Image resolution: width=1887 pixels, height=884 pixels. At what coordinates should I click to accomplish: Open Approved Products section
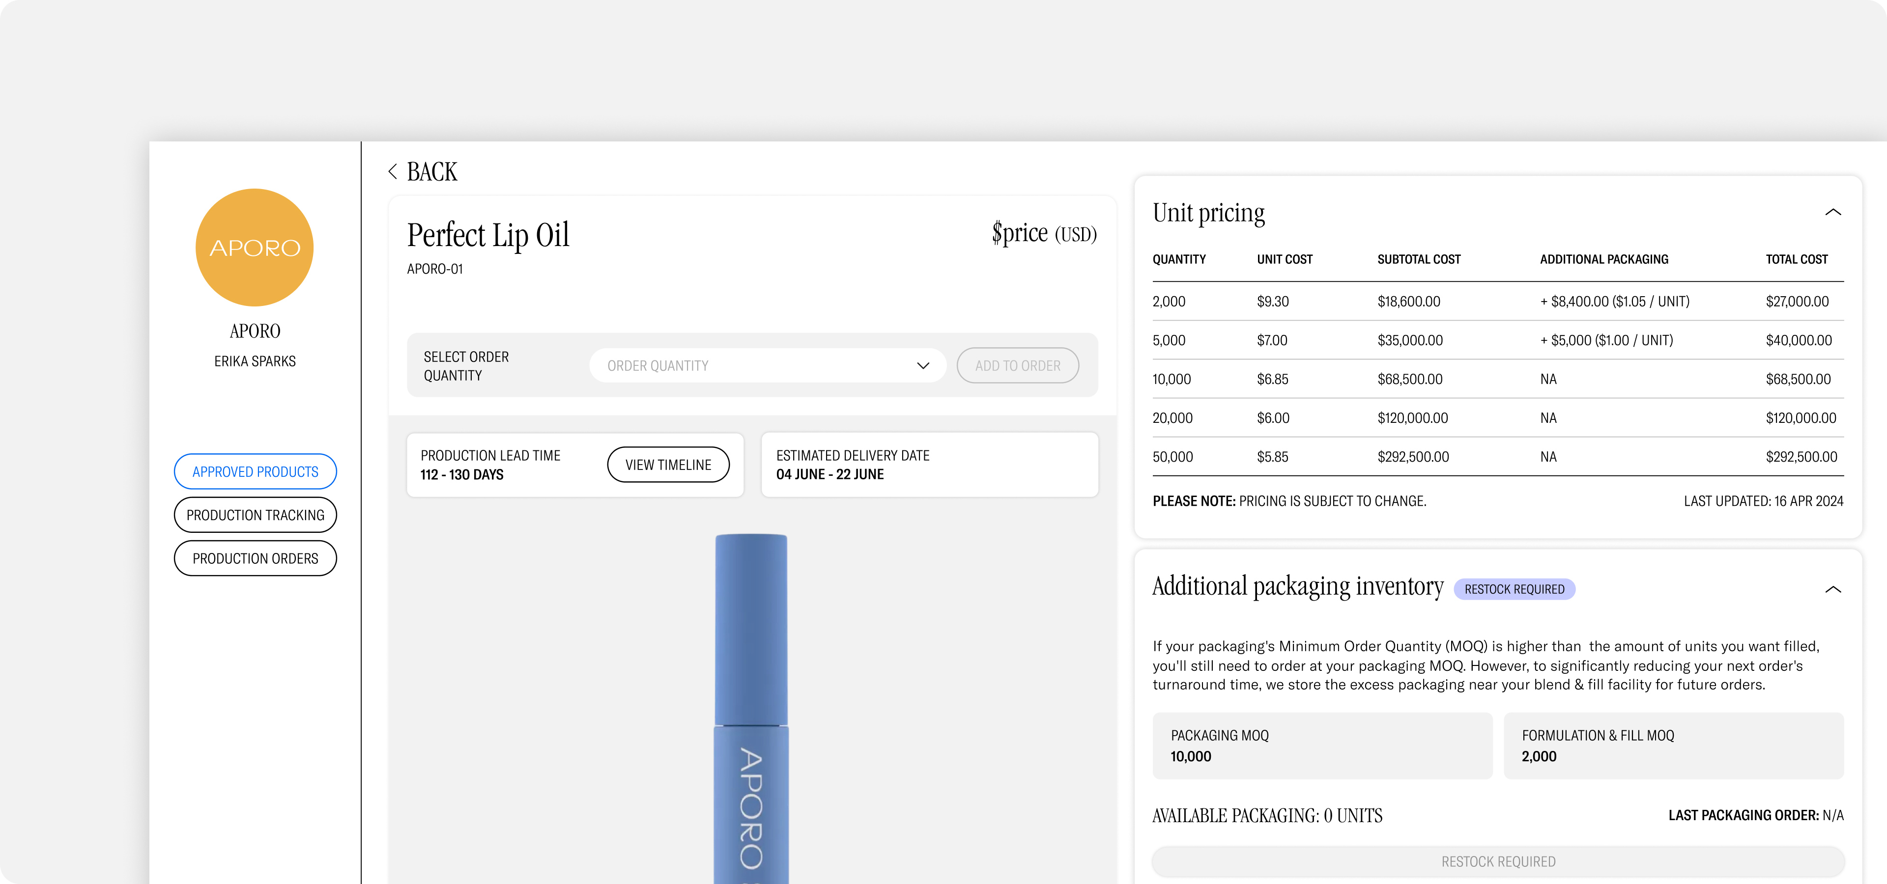tap(255, 472)
